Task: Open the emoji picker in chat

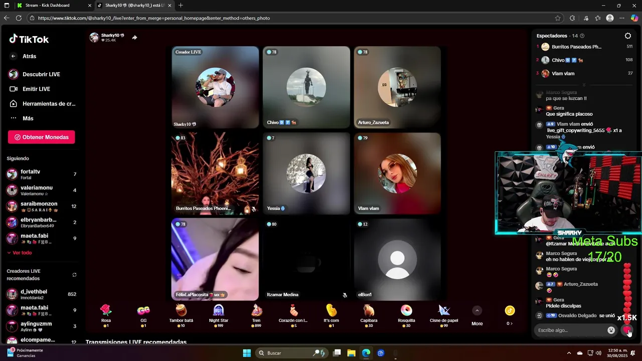Action: point(611,330)
